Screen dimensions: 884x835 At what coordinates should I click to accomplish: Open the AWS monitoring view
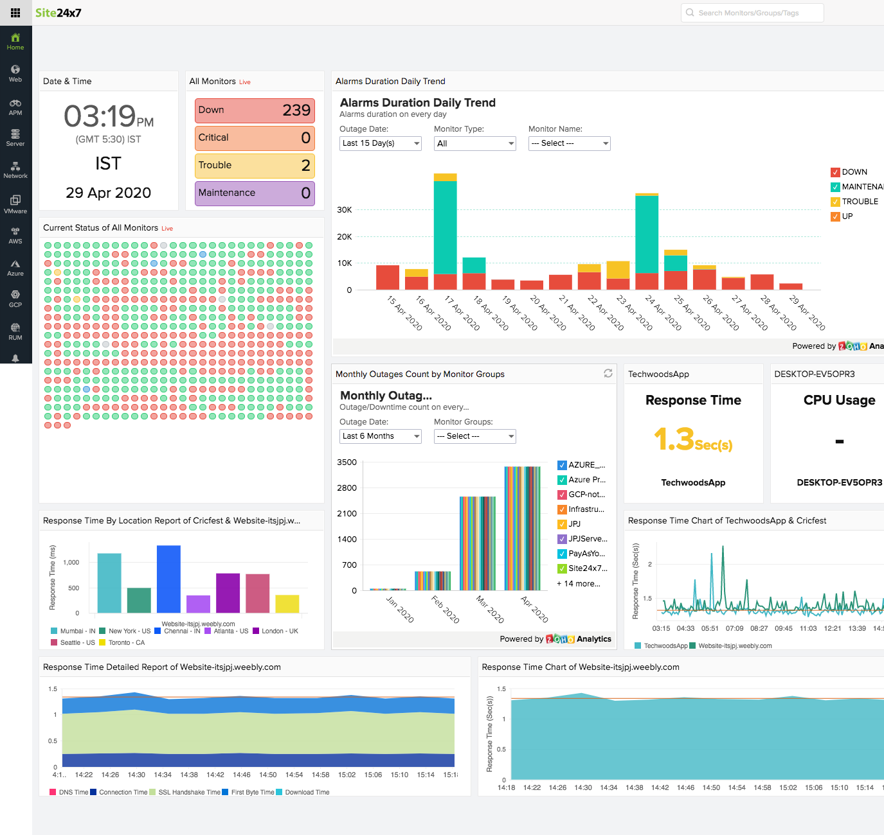(x=15, y=235)
